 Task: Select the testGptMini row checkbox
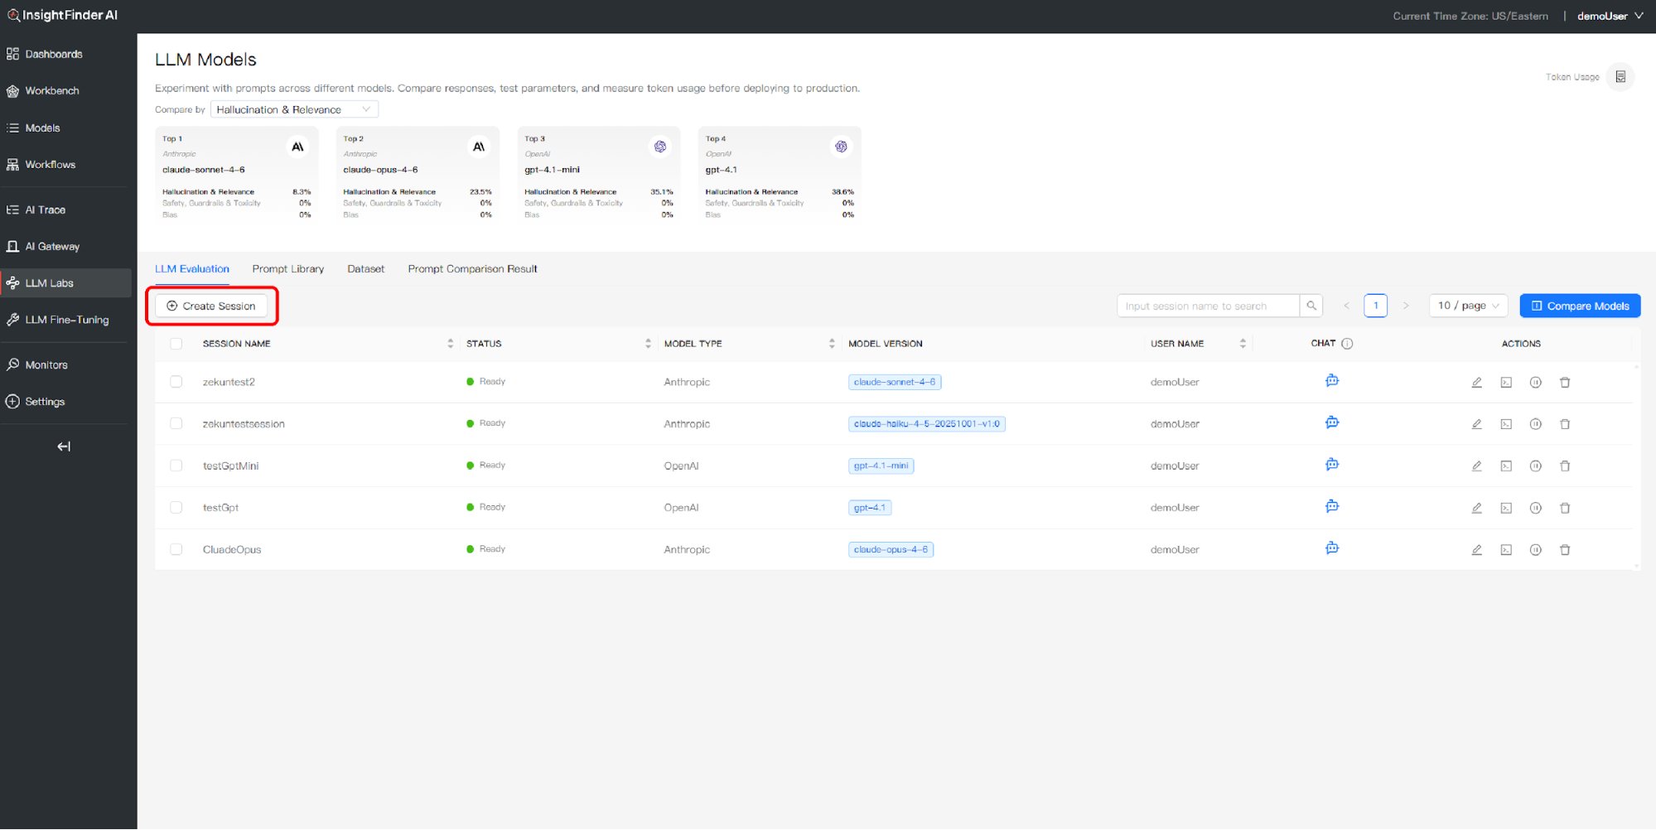pos(176,466)
